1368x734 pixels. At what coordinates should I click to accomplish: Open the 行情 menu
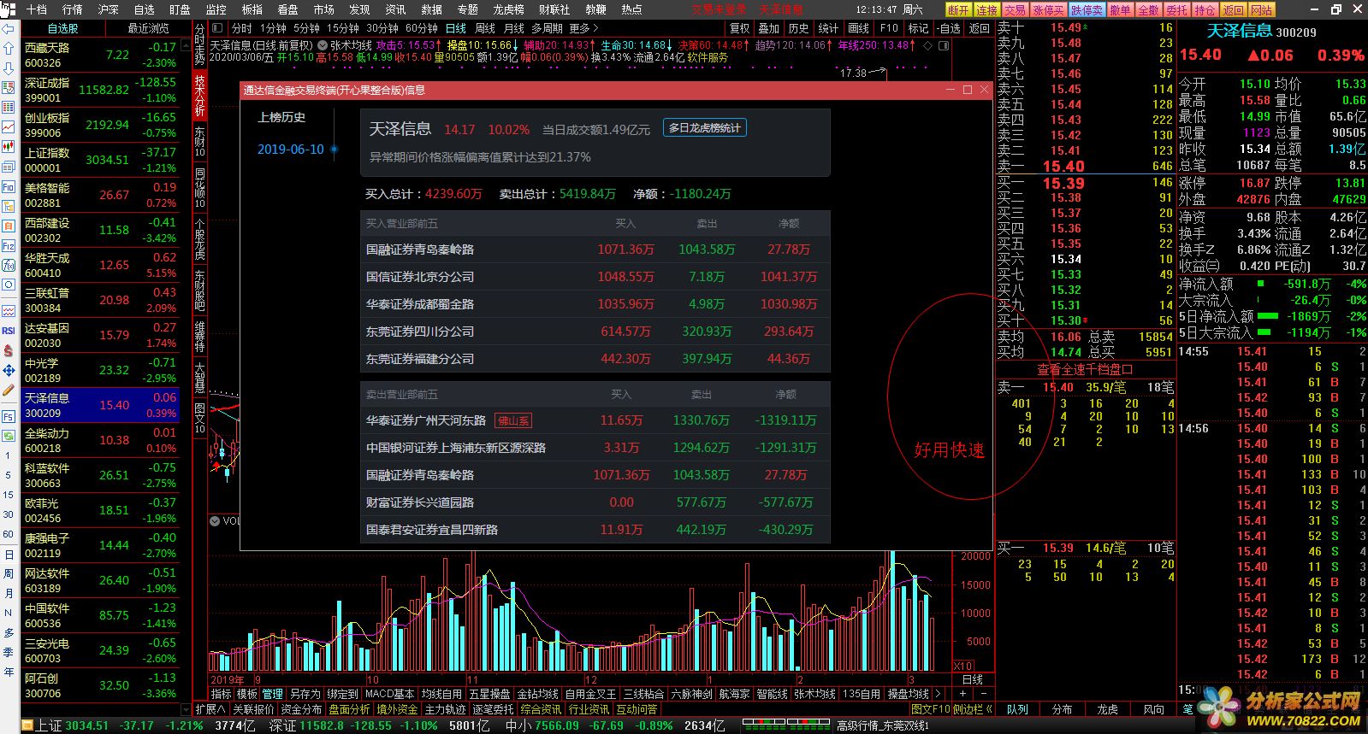pos(73,9)
